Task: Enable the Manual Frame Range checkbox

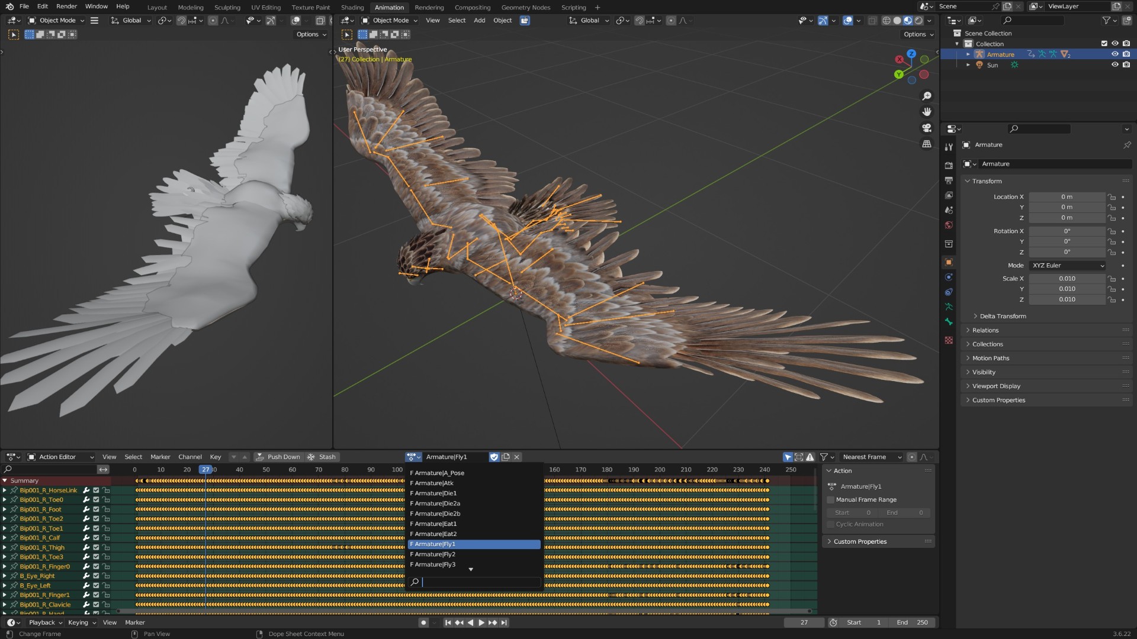Action: (x=830, y=500)
